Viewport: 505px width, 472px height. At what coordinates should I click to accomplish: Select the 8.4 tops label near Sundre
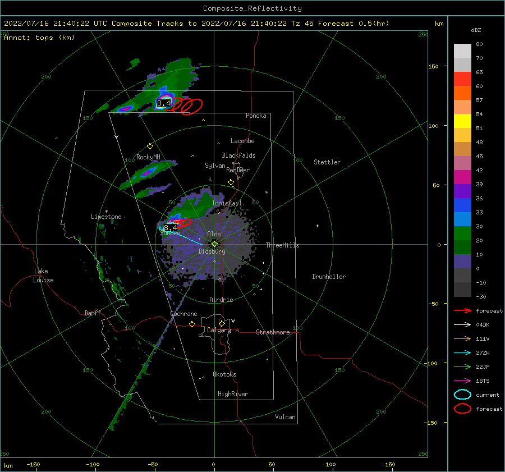[171, 228]
